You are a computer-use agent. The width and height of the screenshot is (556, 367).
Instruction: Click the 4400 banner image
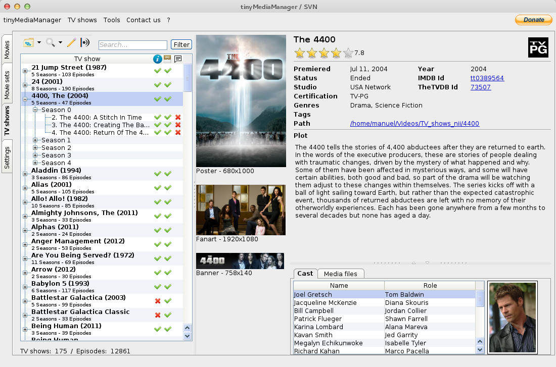pyautogui.click(x=240, y=261)
